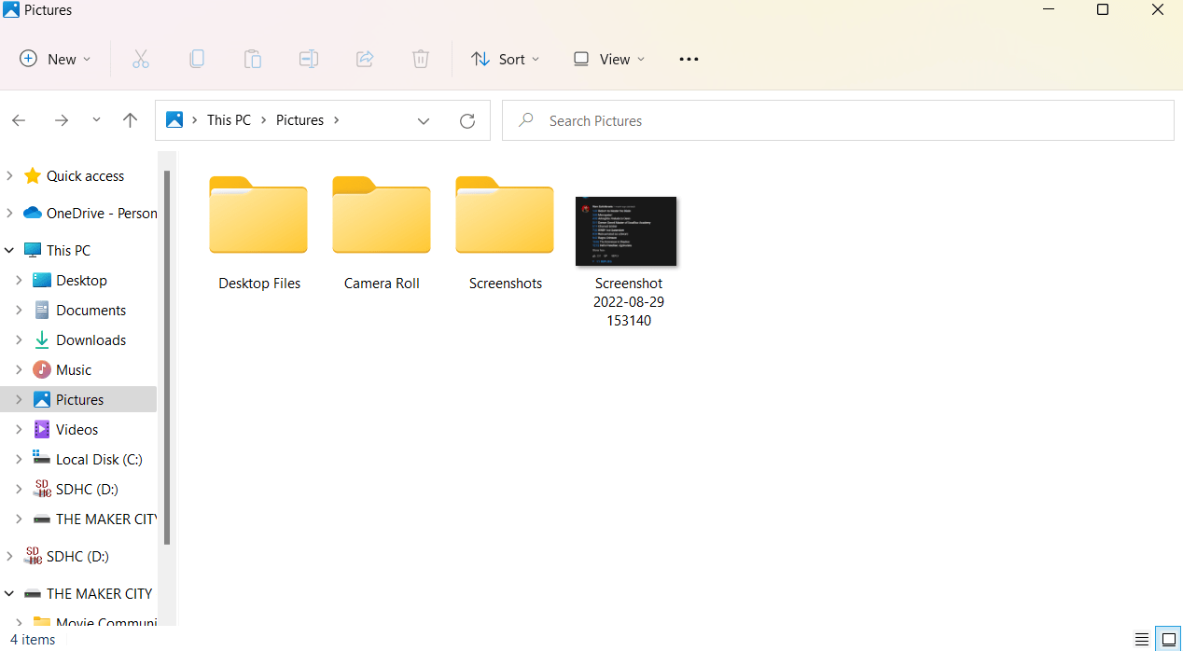Click This PC in the address breadcrumb
1183x651 pixels.
(229, 120)
